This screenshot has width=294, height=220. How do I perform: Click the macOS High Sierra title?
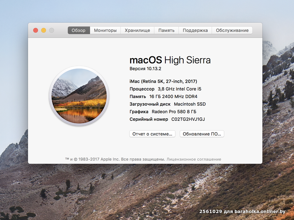coord(170,60)
